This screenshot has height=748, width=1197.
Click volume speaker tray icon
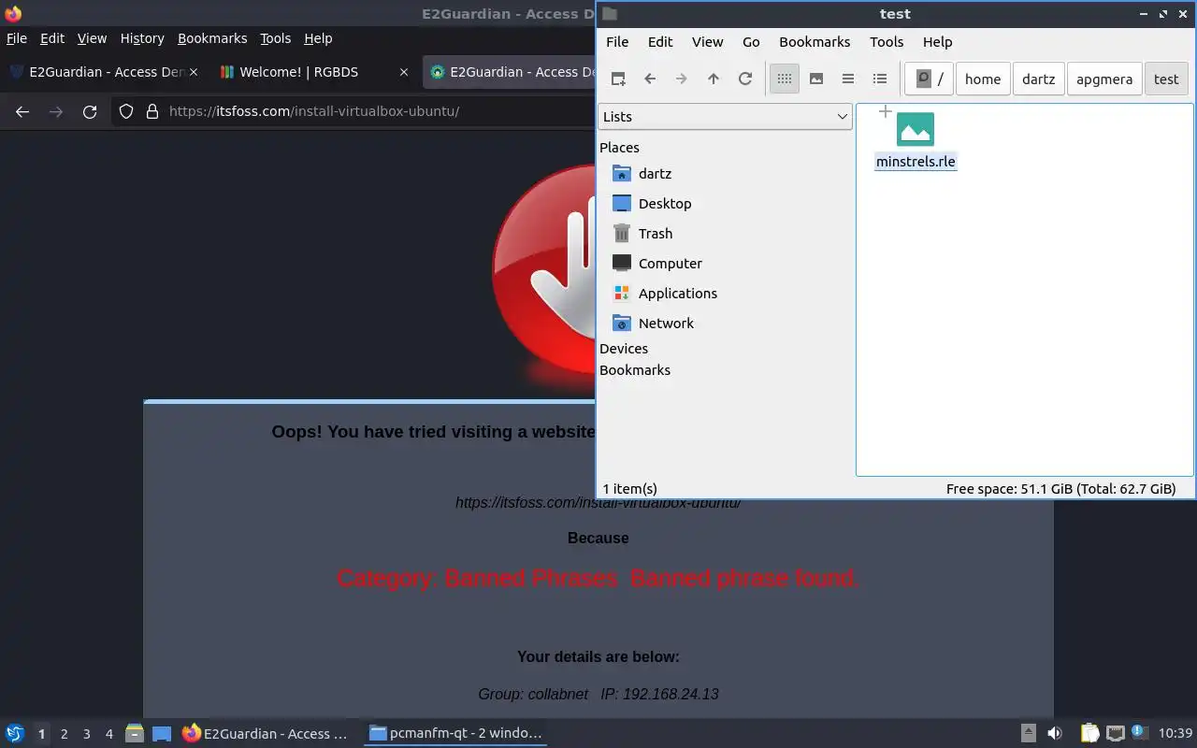[1055, 734]
